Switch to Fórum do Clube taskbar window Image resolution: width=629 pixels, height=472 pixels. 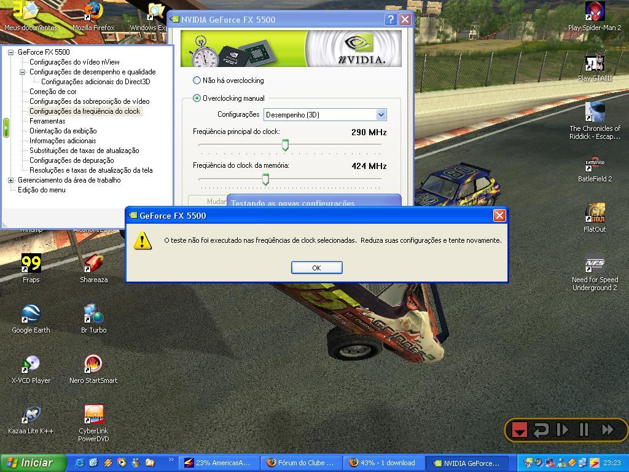coord(302,463)
